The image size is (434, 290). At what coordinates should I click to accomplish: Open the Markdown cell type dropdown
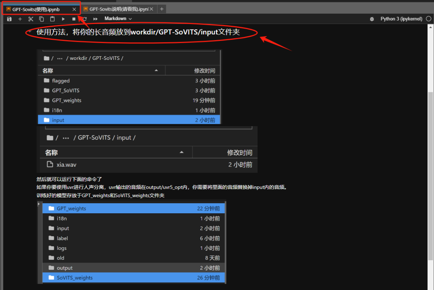pos(118,18)
